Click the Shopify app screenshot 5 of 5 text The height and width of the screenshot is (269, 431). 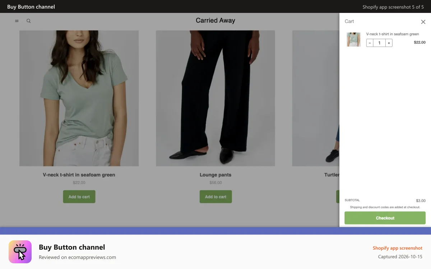point(393,7)
